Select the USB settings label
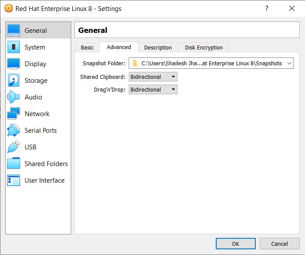The width and height of the screenshot is (305, 255). pos(30,147)
